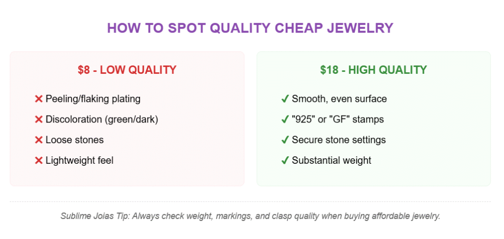Click the "925" or "GF" stamps text

[x=338, y=119]
